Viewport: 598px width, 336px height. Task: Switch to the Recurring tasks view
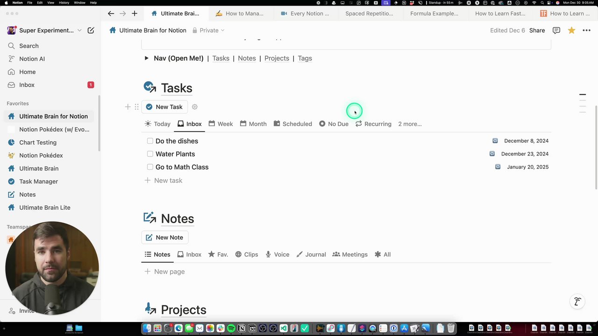(x=373, y=124)
